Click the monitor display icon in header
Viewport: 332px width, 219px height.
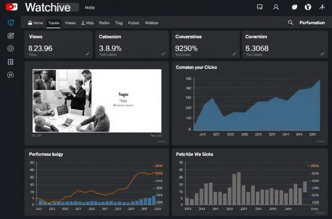(x=259, y=7)
